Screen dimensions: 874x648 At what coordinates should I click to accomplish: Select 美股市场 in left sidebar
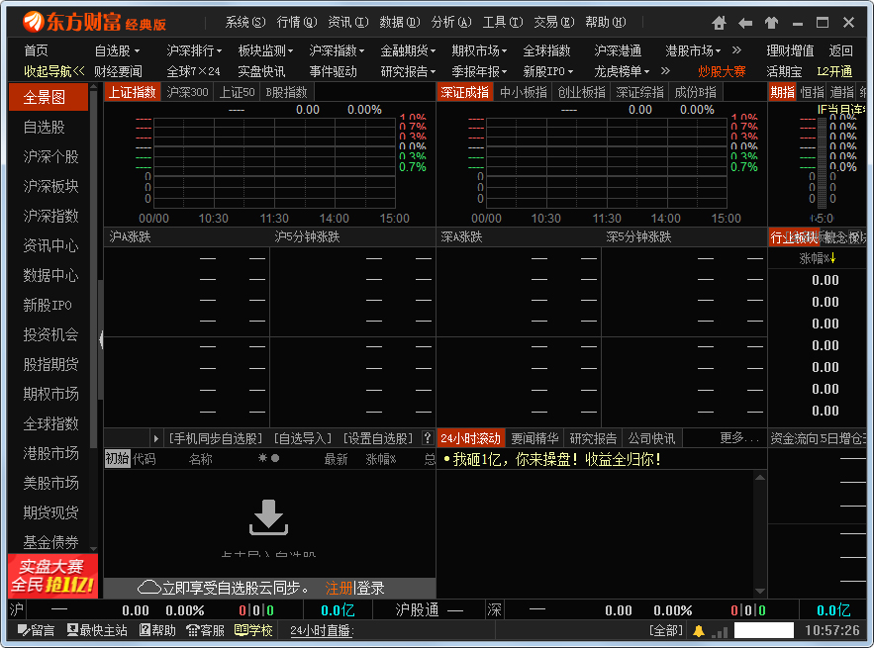pyautogui.click(x=50, y=483)
